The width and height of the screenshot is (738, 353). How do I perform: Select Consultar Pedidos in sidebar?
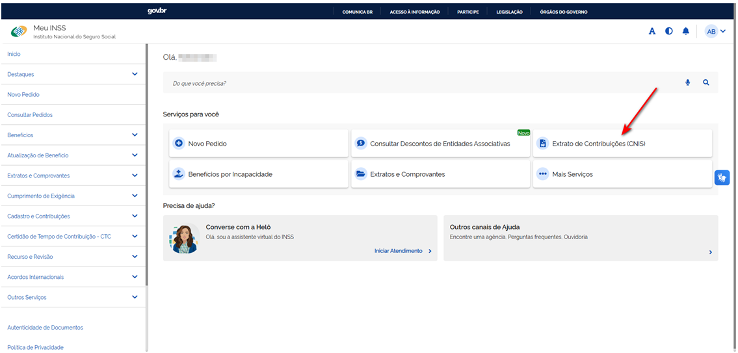coord(30,115)
